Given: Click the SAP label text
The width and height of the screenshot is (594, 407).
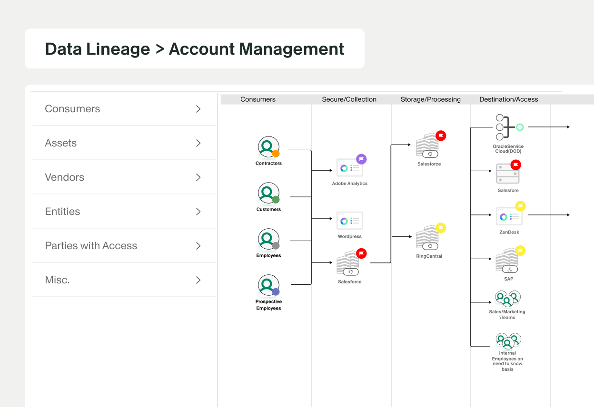Looking at the screenshot, I should tap(509, 279).
